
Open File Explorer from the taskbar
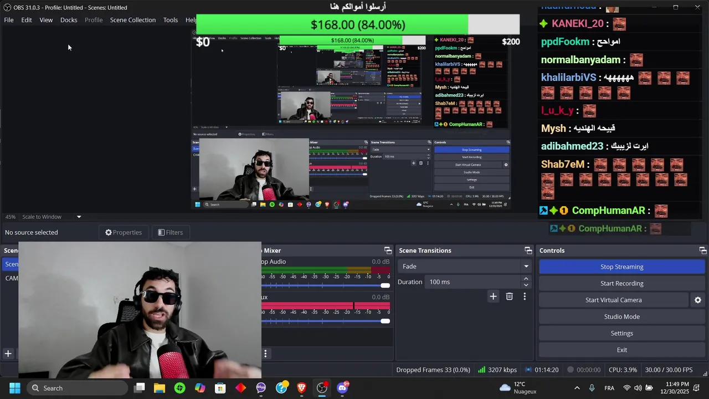tap(160, 388)
